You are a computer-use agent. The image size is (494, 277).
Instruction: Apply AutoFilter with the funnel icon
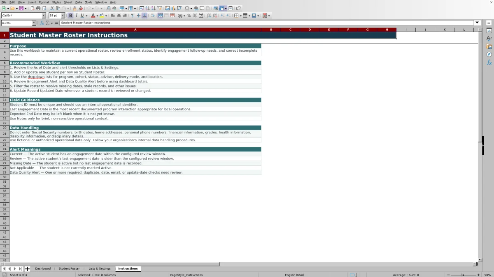pyautogui.click(x=159, y=8)
